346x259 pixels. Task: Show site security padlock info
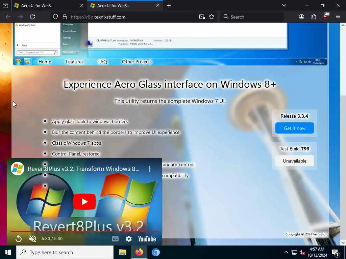65,17
